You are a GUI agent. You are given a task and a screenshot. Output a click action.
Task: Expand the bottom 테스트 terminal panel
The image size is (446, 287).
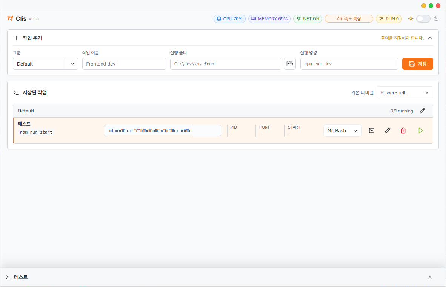pyautogui.click(x=430, y=277)
